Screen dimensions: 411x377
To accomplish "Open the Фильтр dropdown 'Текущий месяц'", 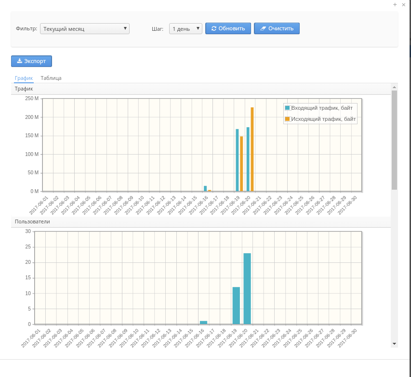I will click(85, 29).
